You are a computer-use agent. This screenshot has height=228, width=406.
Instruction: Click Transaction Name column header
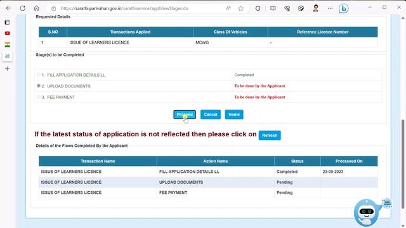[98, 161]
